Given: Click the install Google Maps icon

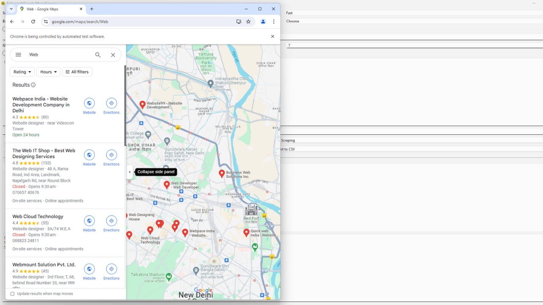Looking at the screenshot, I should [239, 21].
